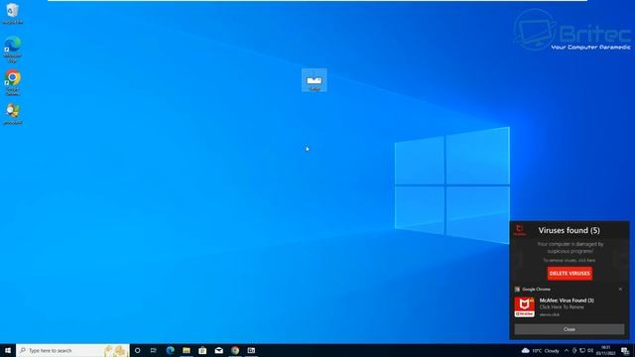
Task: Open File Explorer from the taskbar
Action: click(187, 350)
